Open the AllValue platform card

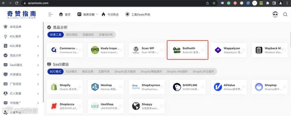coord(229,87)
